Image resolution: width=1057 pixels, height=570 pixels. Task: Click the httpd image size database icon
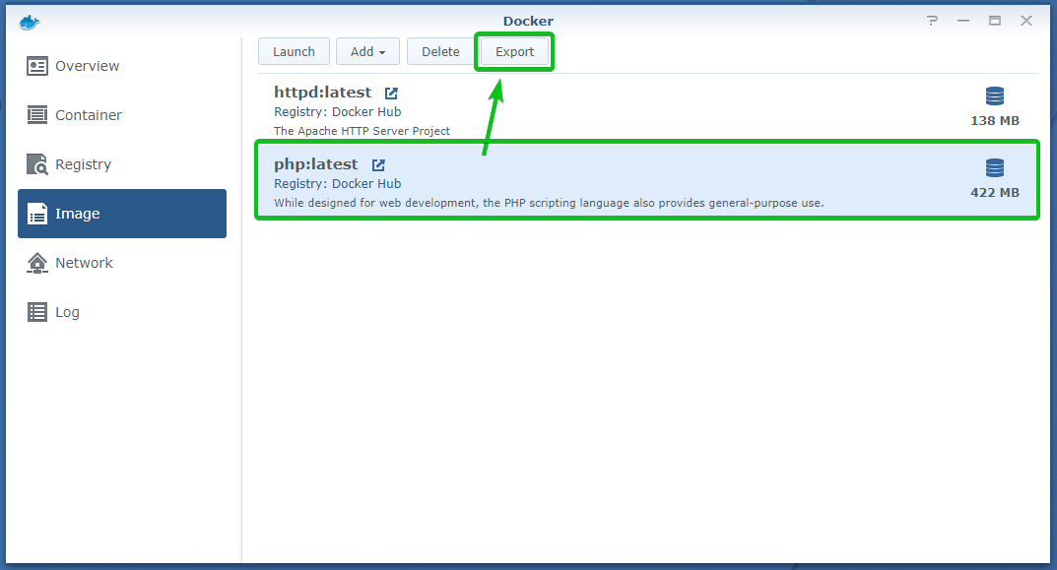[994, 96]
